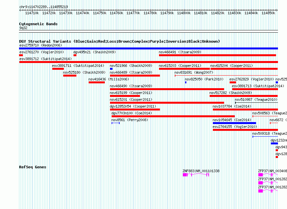287x209 pixels.
Task: Click the blue nsv1054645 gain bar
Action: (234, 123)
